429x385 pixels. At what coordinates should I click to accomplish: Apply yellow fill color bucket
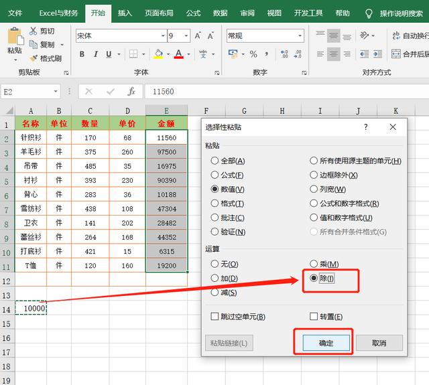coord(158,54)
